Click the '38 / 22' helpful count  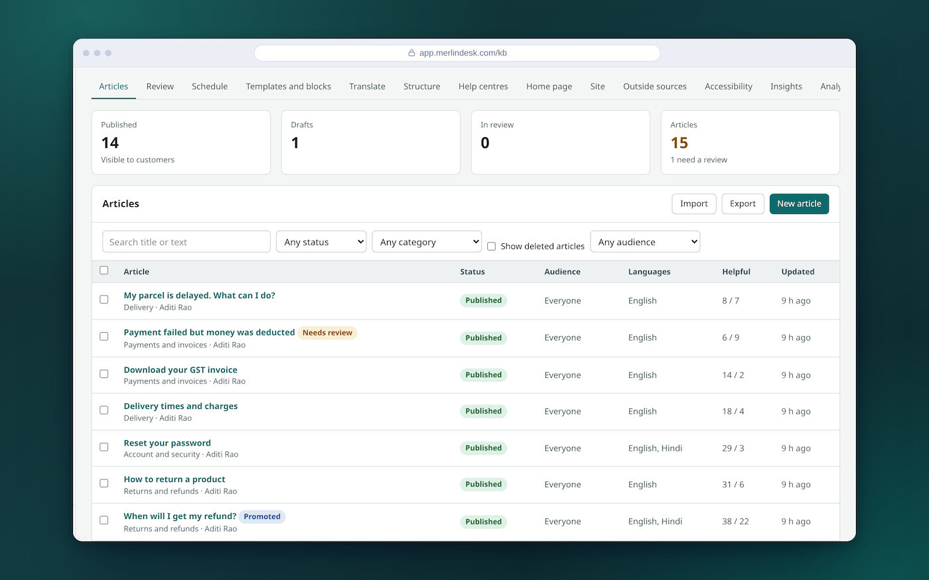click(736, 522)
